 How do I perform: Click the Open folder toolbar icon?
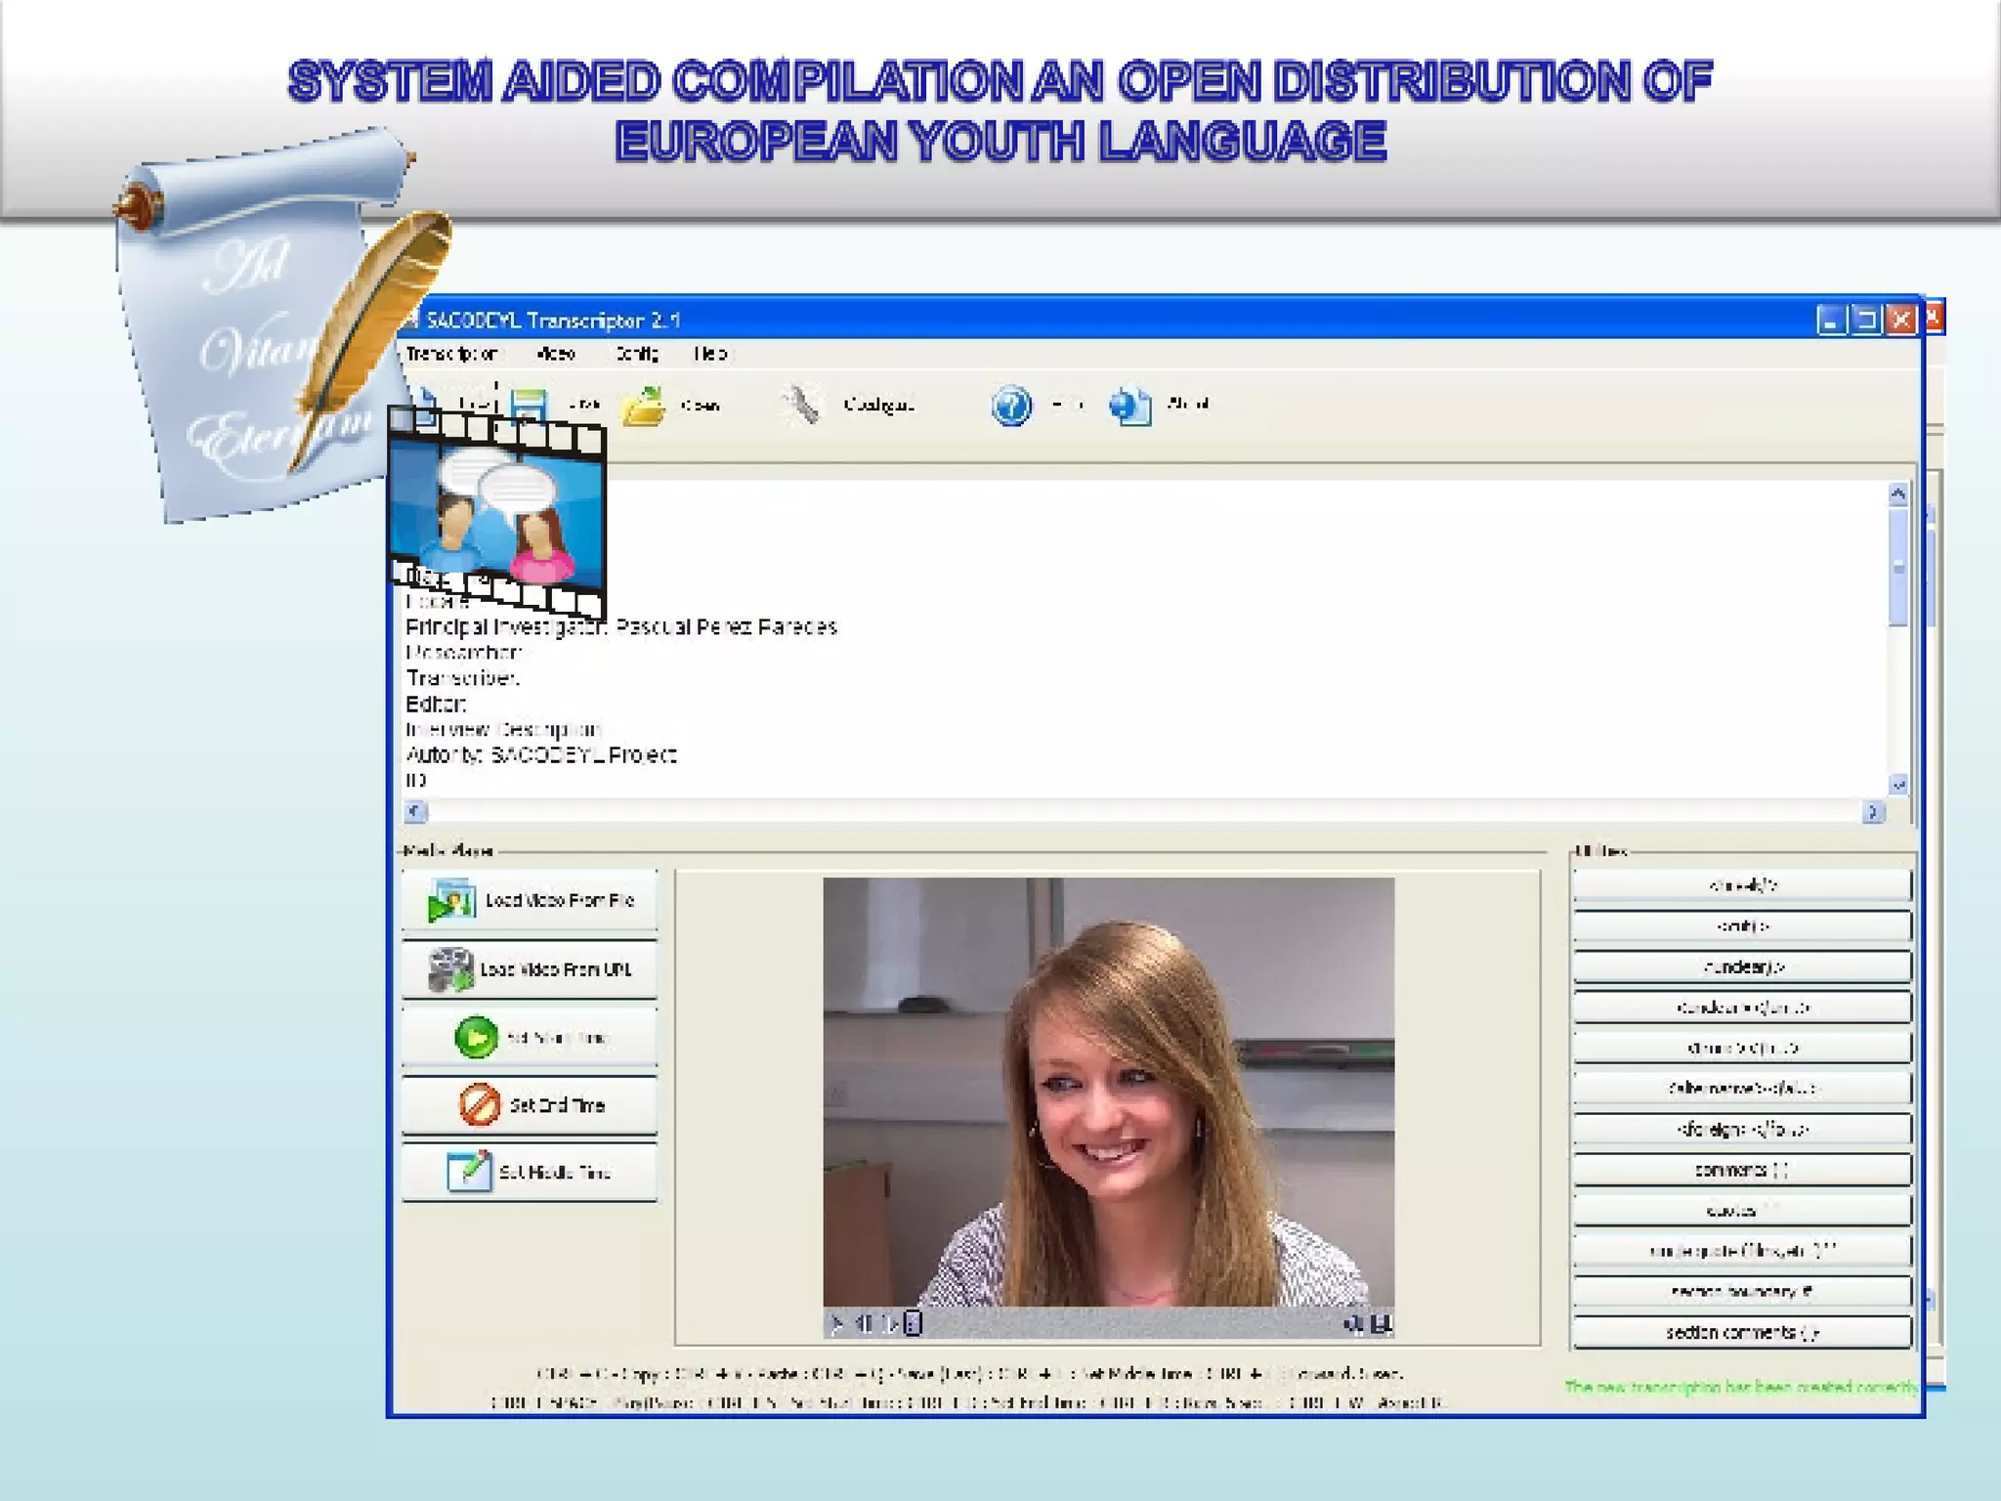[644, 406]
